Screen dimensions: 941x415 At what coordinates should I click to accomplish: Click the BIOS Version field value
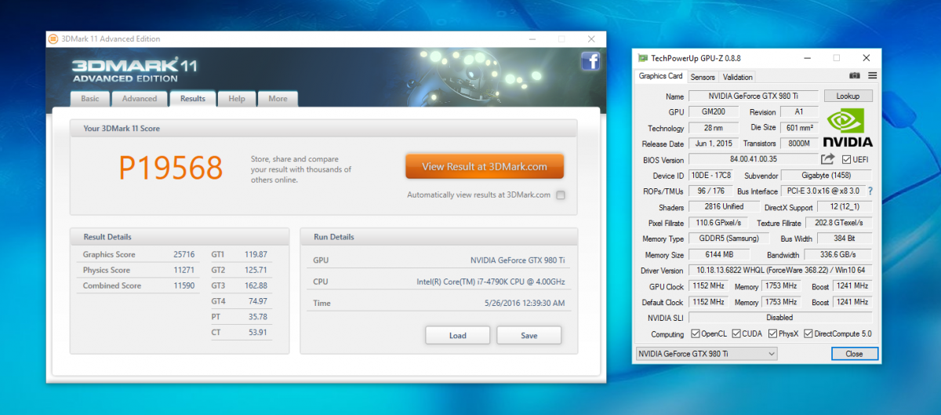[x=752, y=159]
